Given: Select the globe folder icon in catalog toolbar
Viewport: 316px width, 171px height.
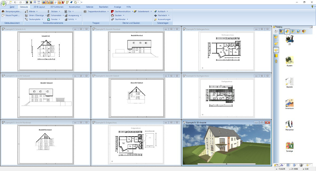Looking at the screenshot, I should click(x=298, y=32).
